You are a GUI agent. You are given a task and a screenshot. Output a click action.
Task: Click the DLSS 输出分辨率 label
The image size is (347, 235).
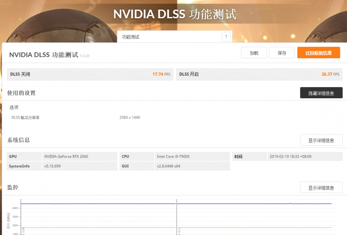26,117
